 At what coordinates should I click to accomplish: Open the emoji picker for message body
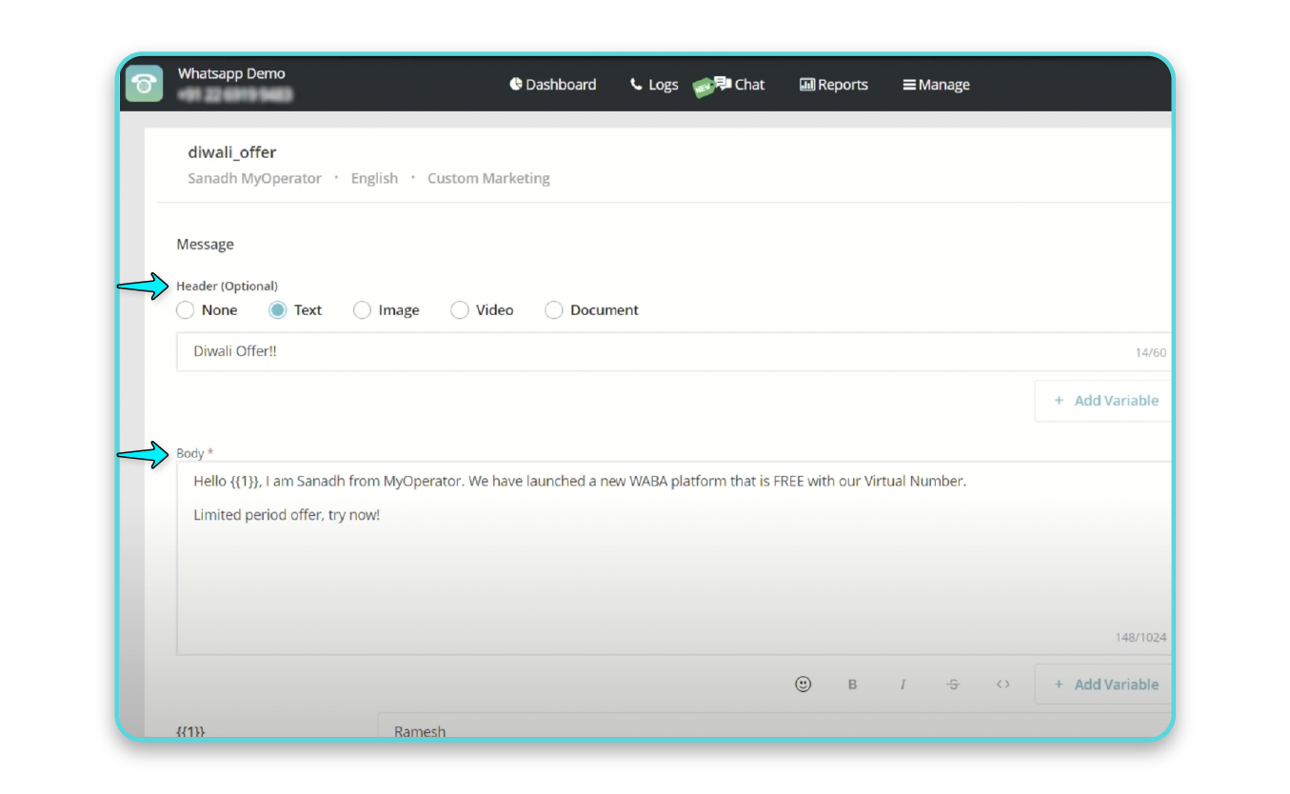803,684
